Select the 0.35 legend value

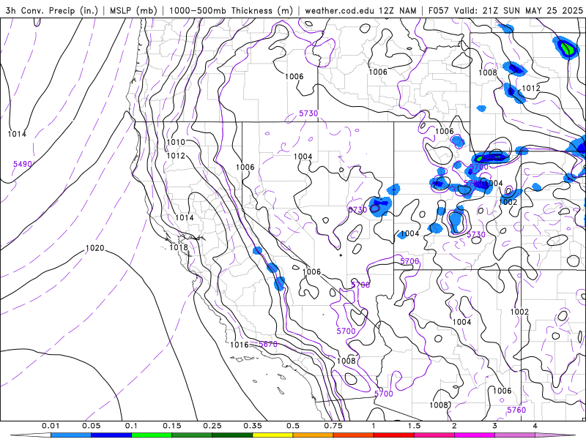point(253,426)
